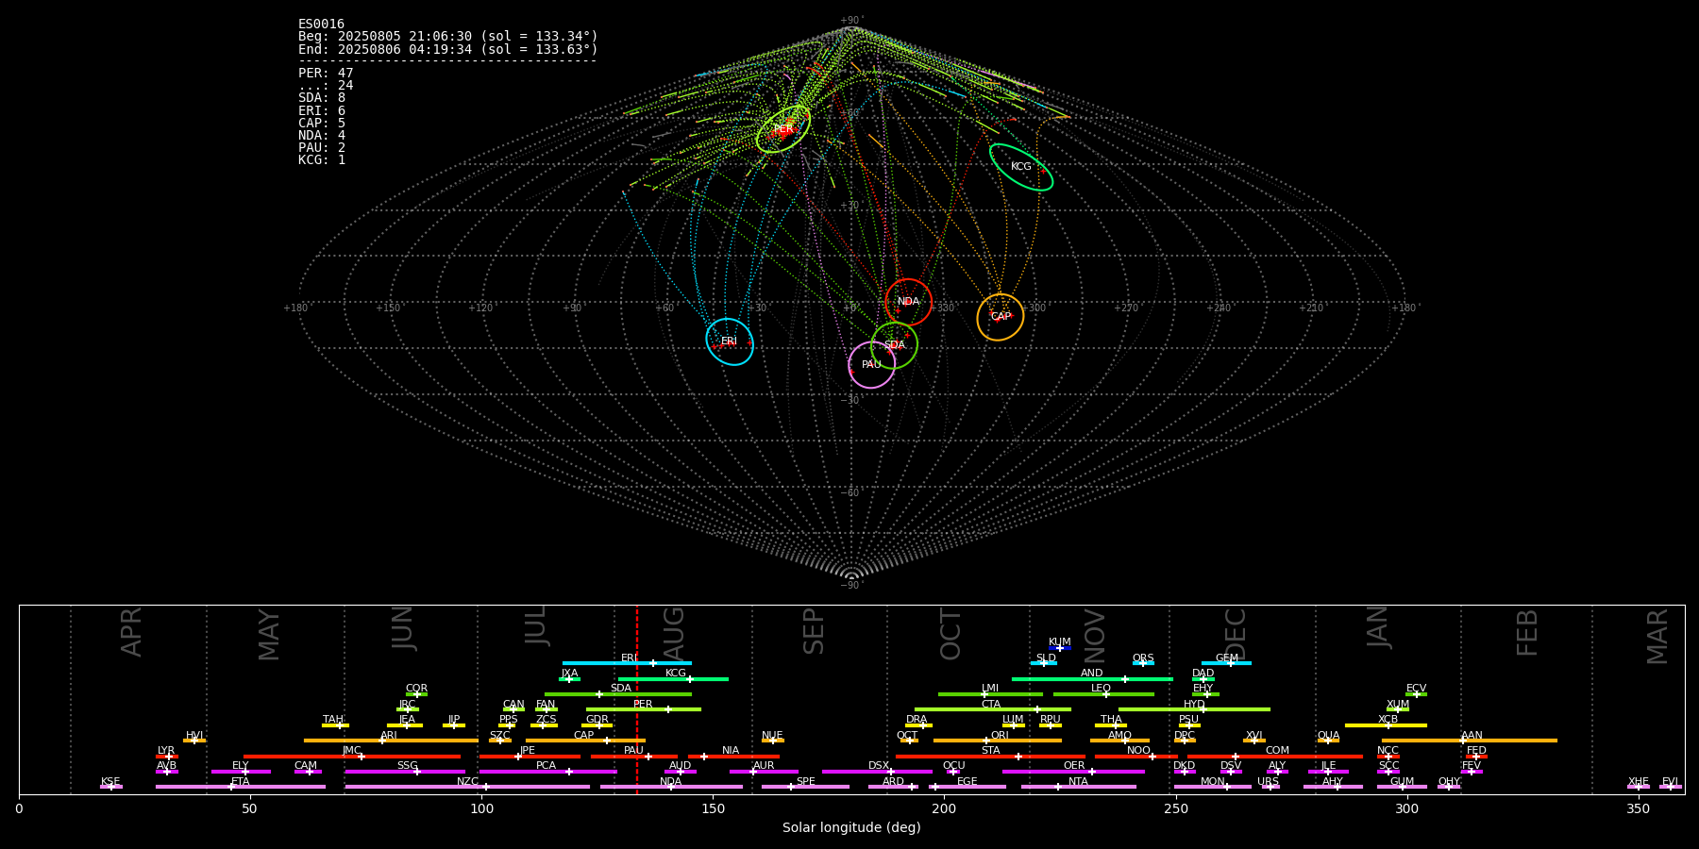
Task: Click the +270 longitude label on the map
Action: [x=1126, y=308]
